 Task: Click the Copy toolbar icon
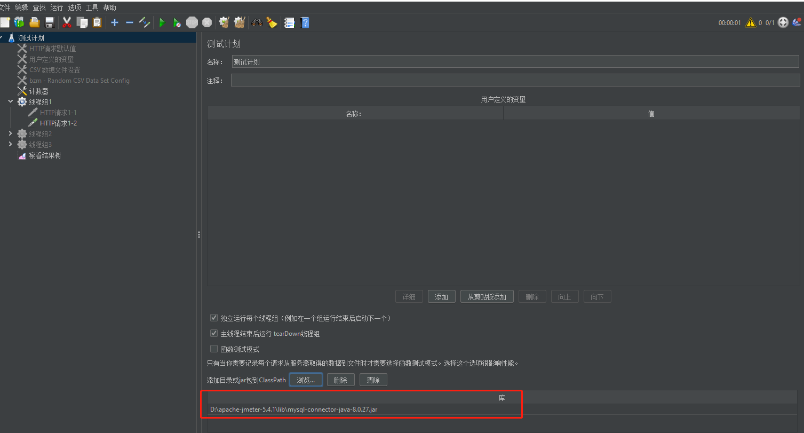coord(82,22)
